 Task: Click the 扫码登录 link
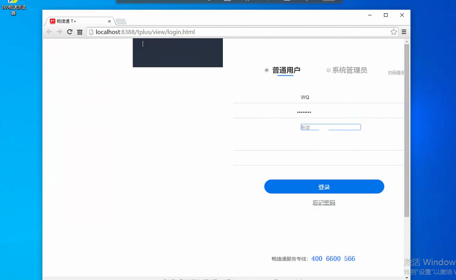click(396, 73)
